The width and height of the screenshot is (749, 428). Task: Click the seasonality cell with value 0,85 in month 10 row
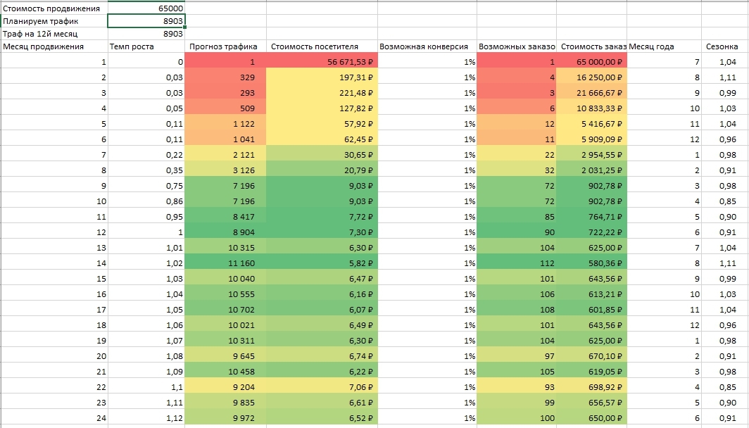(725, 201)
